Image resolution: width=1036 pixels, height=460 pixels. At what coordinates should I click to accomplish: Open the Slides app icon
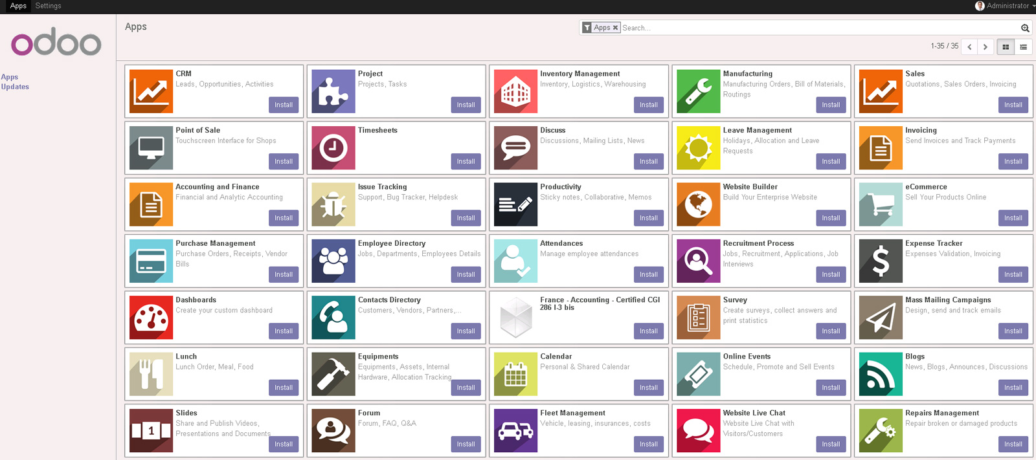[151, 431]
